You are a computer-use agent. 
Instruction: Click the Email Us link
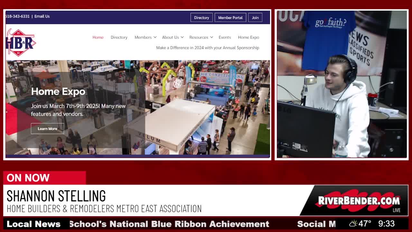[42, 16]
